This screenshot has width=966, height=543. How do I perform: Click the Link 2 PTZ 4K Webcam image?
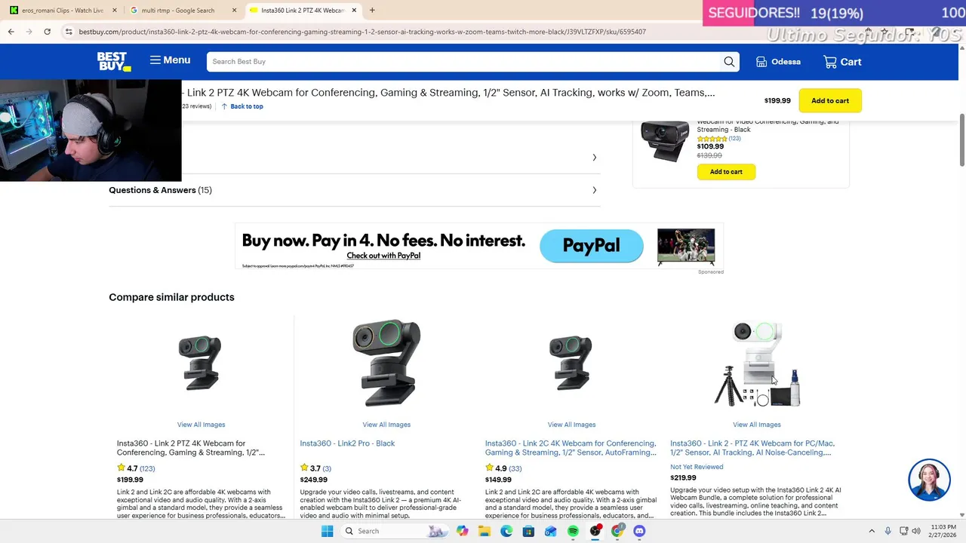tap(200, 364)
